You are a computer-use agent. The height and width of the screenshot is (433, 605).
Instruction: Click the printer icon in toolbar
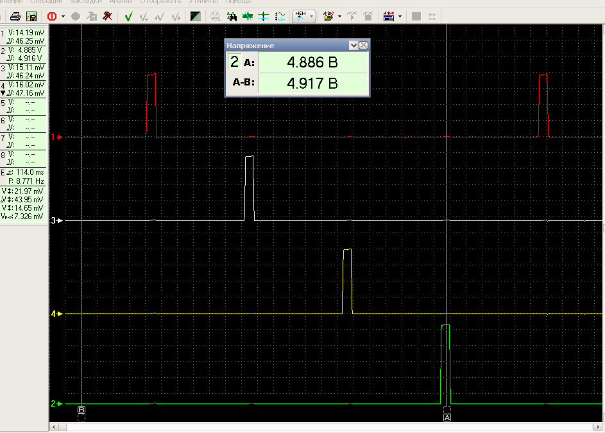(x=15, y=16)
